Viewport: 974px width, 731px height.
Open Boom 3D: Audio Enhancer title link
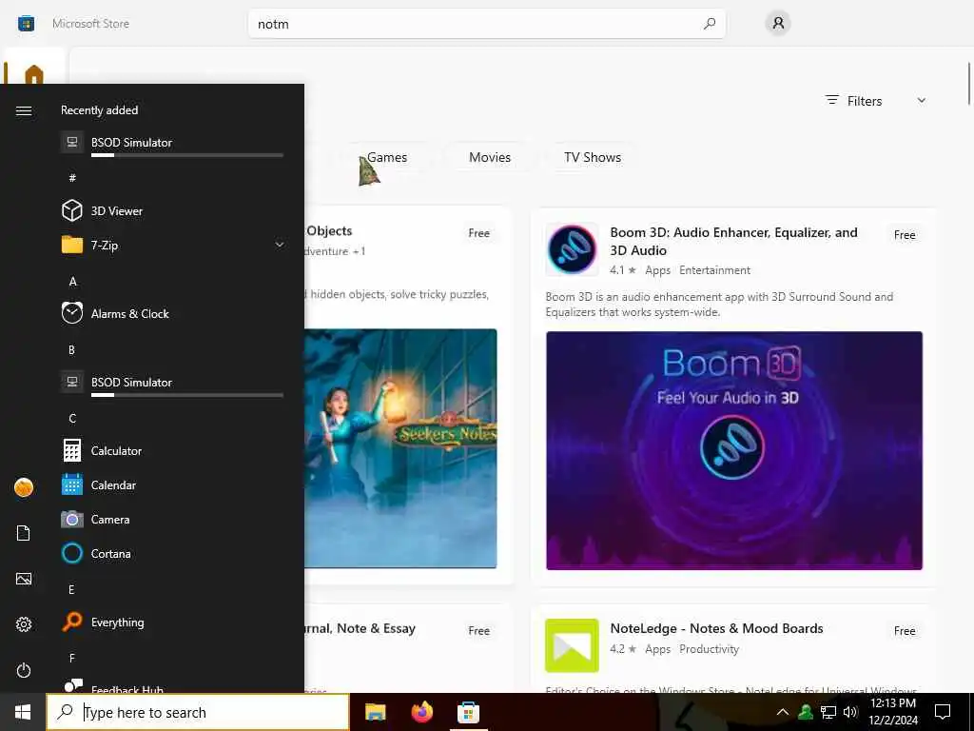733,241
